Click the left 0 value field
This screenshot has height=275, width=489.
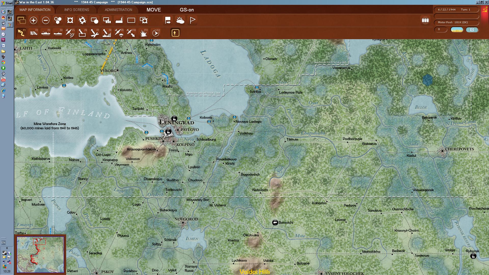pyautogui.click(x=441, y=30)
